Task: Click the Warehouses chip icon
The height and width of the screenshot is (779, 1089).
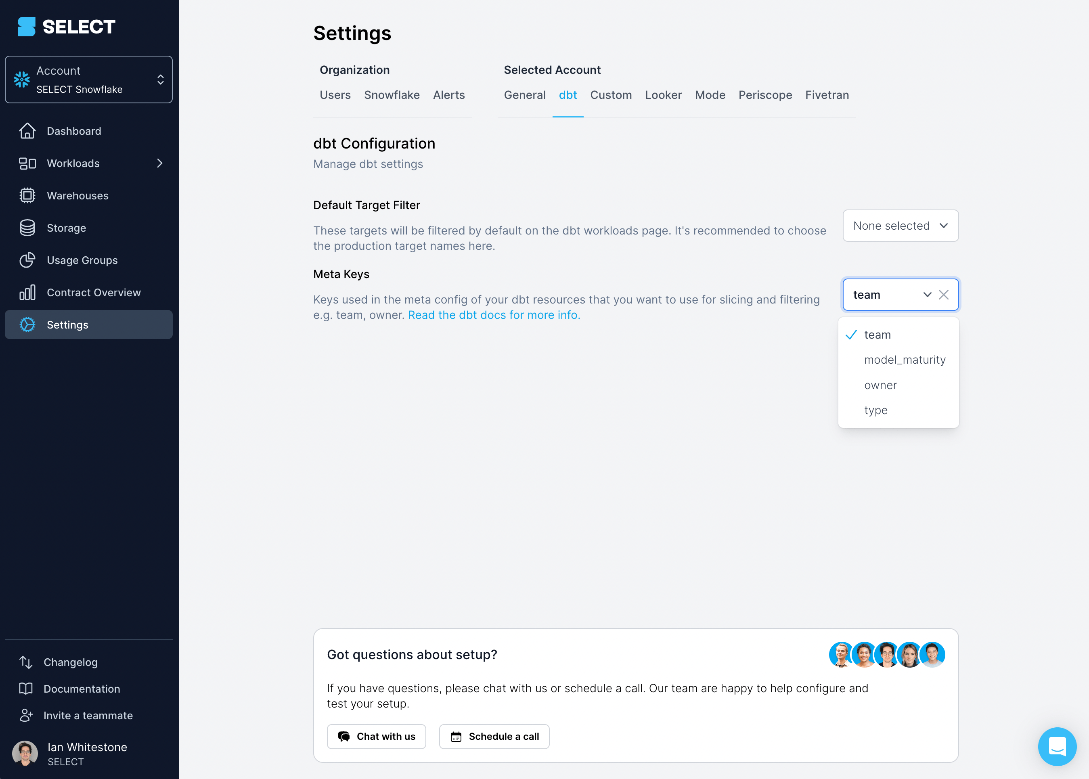Action: (27, 196)
